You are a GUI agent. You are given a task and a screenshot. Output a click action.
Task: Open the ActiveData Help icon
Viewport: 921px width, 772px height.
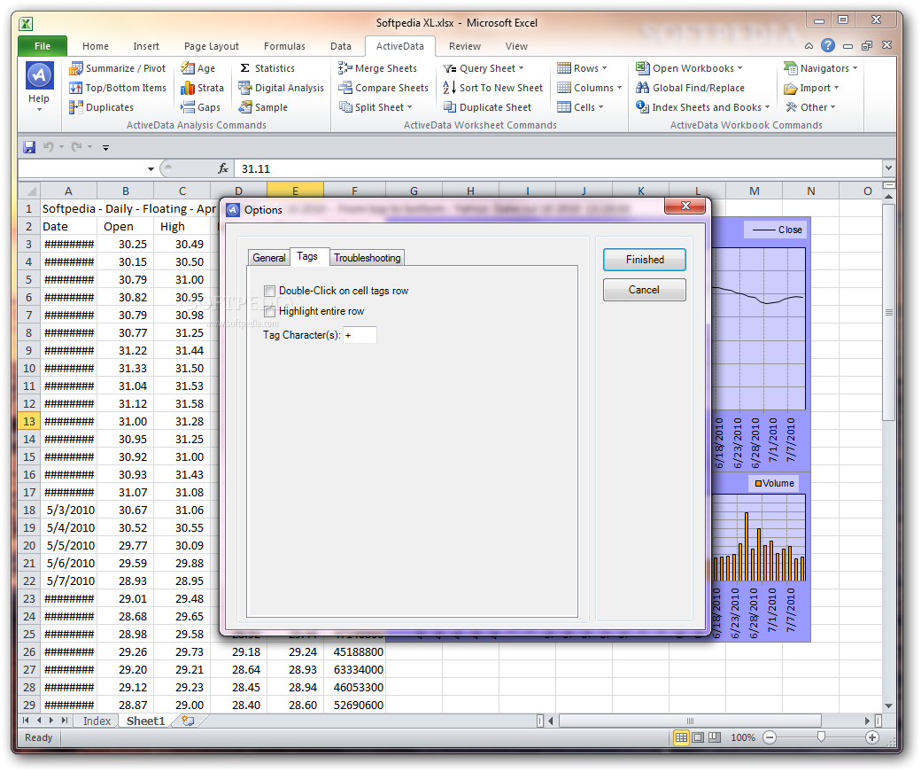(x=39, y=76)
